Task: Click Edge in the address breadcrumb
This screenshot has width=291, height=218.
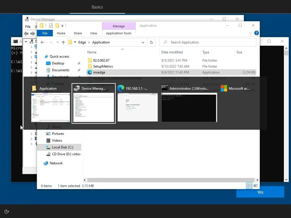Action: pyautogui.click(x=82, y=42)
